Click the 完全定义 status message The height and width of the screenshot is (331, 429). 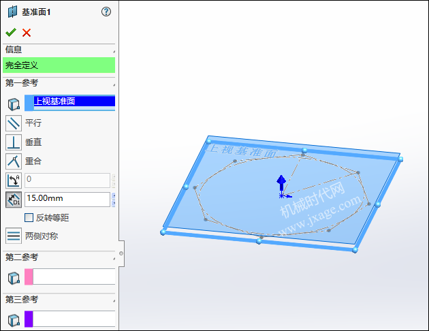[x=59, y=65]
